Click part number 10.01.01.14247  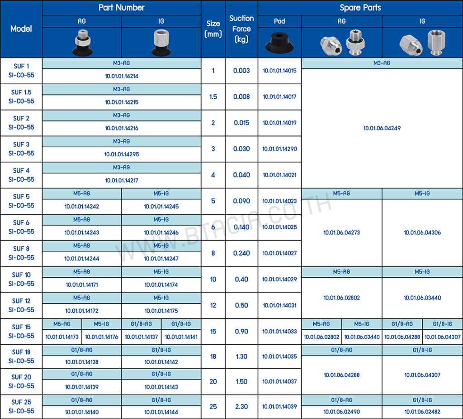161,259
